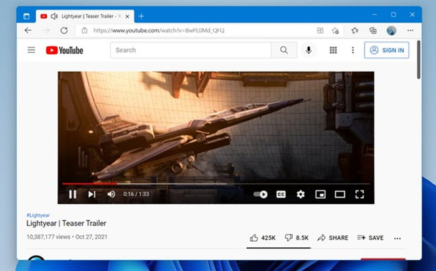Refresh the current page
Image resolution: width=436 pixels, height=271 pixels.
pyautogui.click(x=64, y=31)
